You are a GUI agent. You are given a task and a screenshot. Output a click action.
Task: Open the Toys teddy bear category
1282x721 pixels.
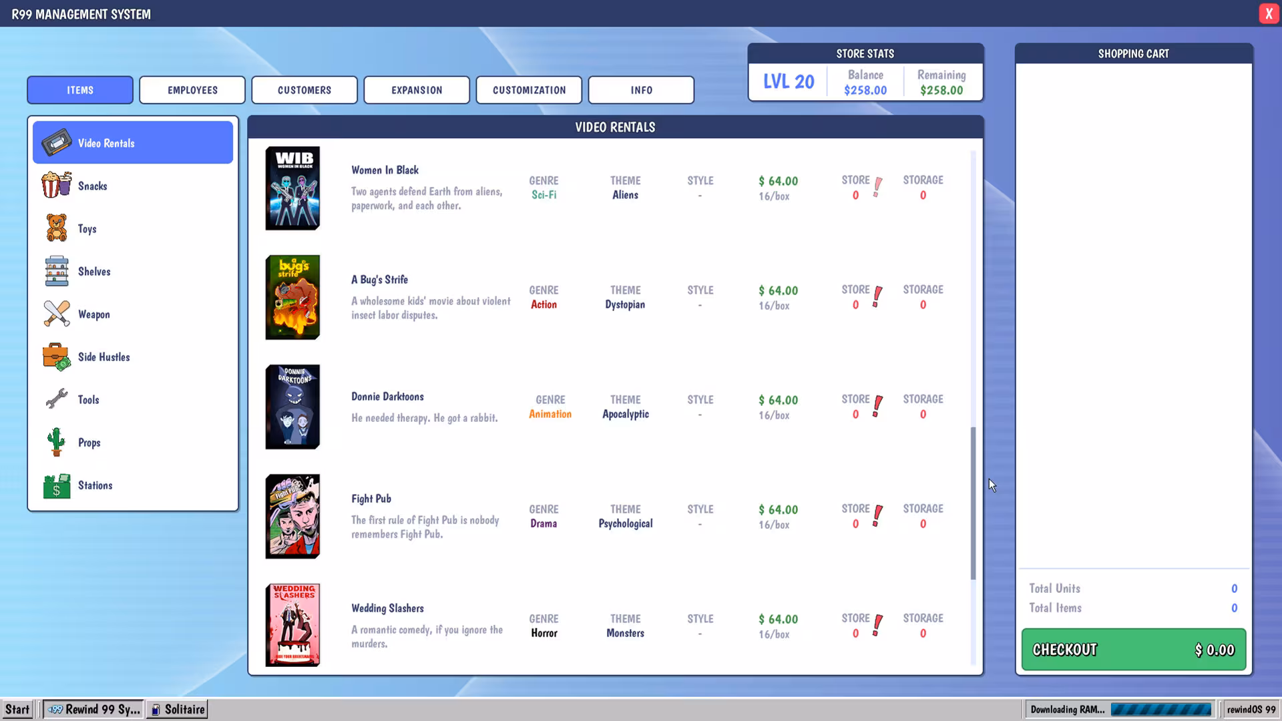coord(56,228)
